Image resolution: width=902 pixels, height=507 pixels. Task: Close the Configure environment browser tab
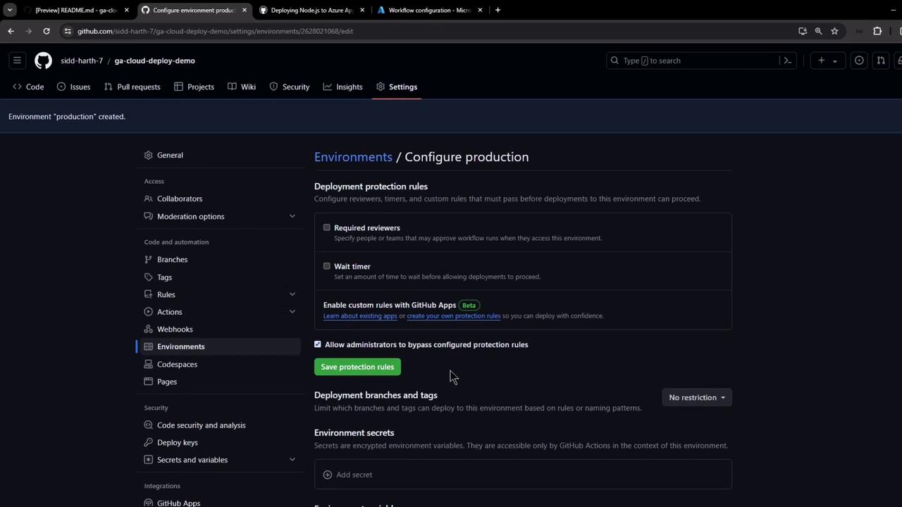[245, 10]
